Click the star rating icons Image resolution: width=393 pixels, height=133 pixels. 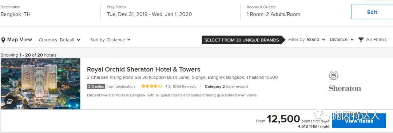click(x=151, y=86)
